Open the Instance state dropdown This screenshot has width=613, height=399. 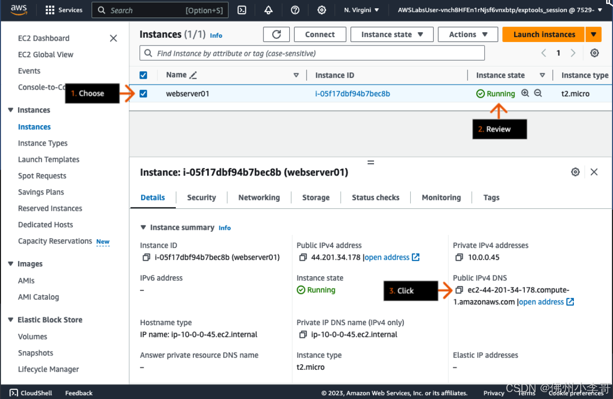[392, 34]
